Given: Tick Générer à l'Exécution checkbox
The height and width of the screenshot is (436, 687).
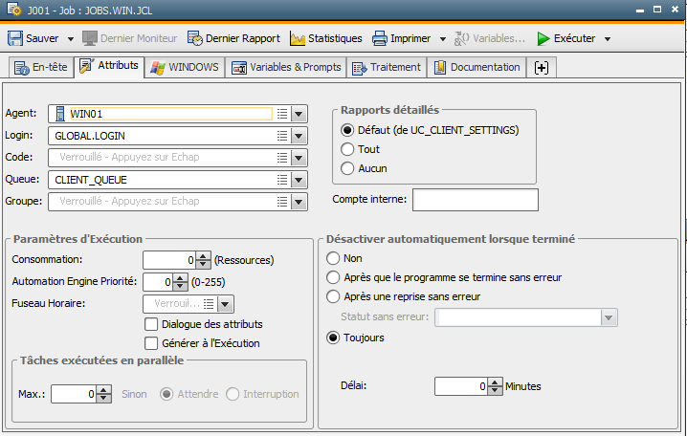Looking at the screenshot, I should click(x=151, y=343).
